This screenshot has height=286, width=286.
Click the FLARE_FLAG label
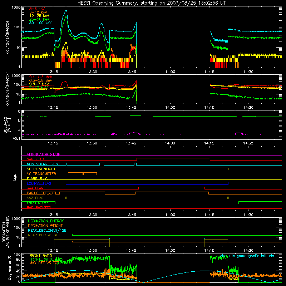pyautogui.click(x=37, y=178)
